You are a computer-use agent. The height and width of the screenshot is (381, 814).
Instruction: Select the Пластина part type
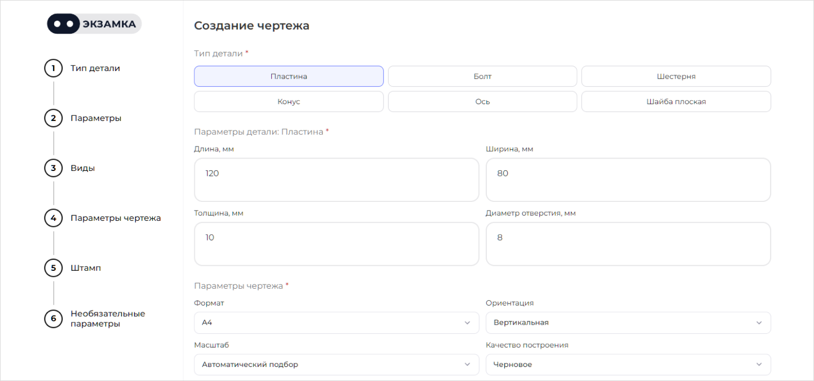click(x=289, y=77)
